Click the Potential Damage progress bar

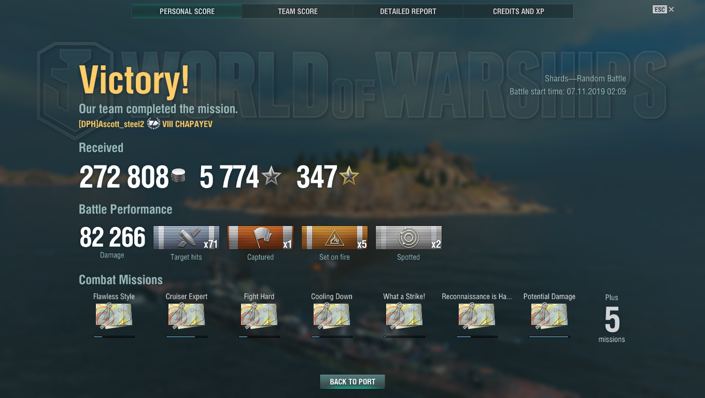(549, 337)
